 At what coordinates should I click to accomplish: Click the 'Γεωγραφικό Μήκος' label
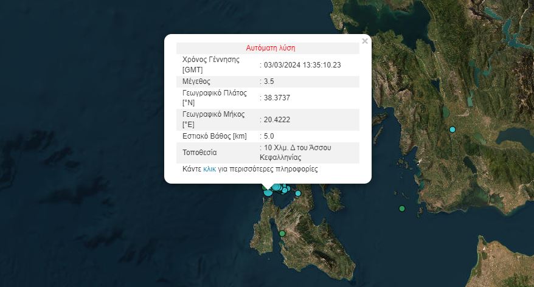213,114
